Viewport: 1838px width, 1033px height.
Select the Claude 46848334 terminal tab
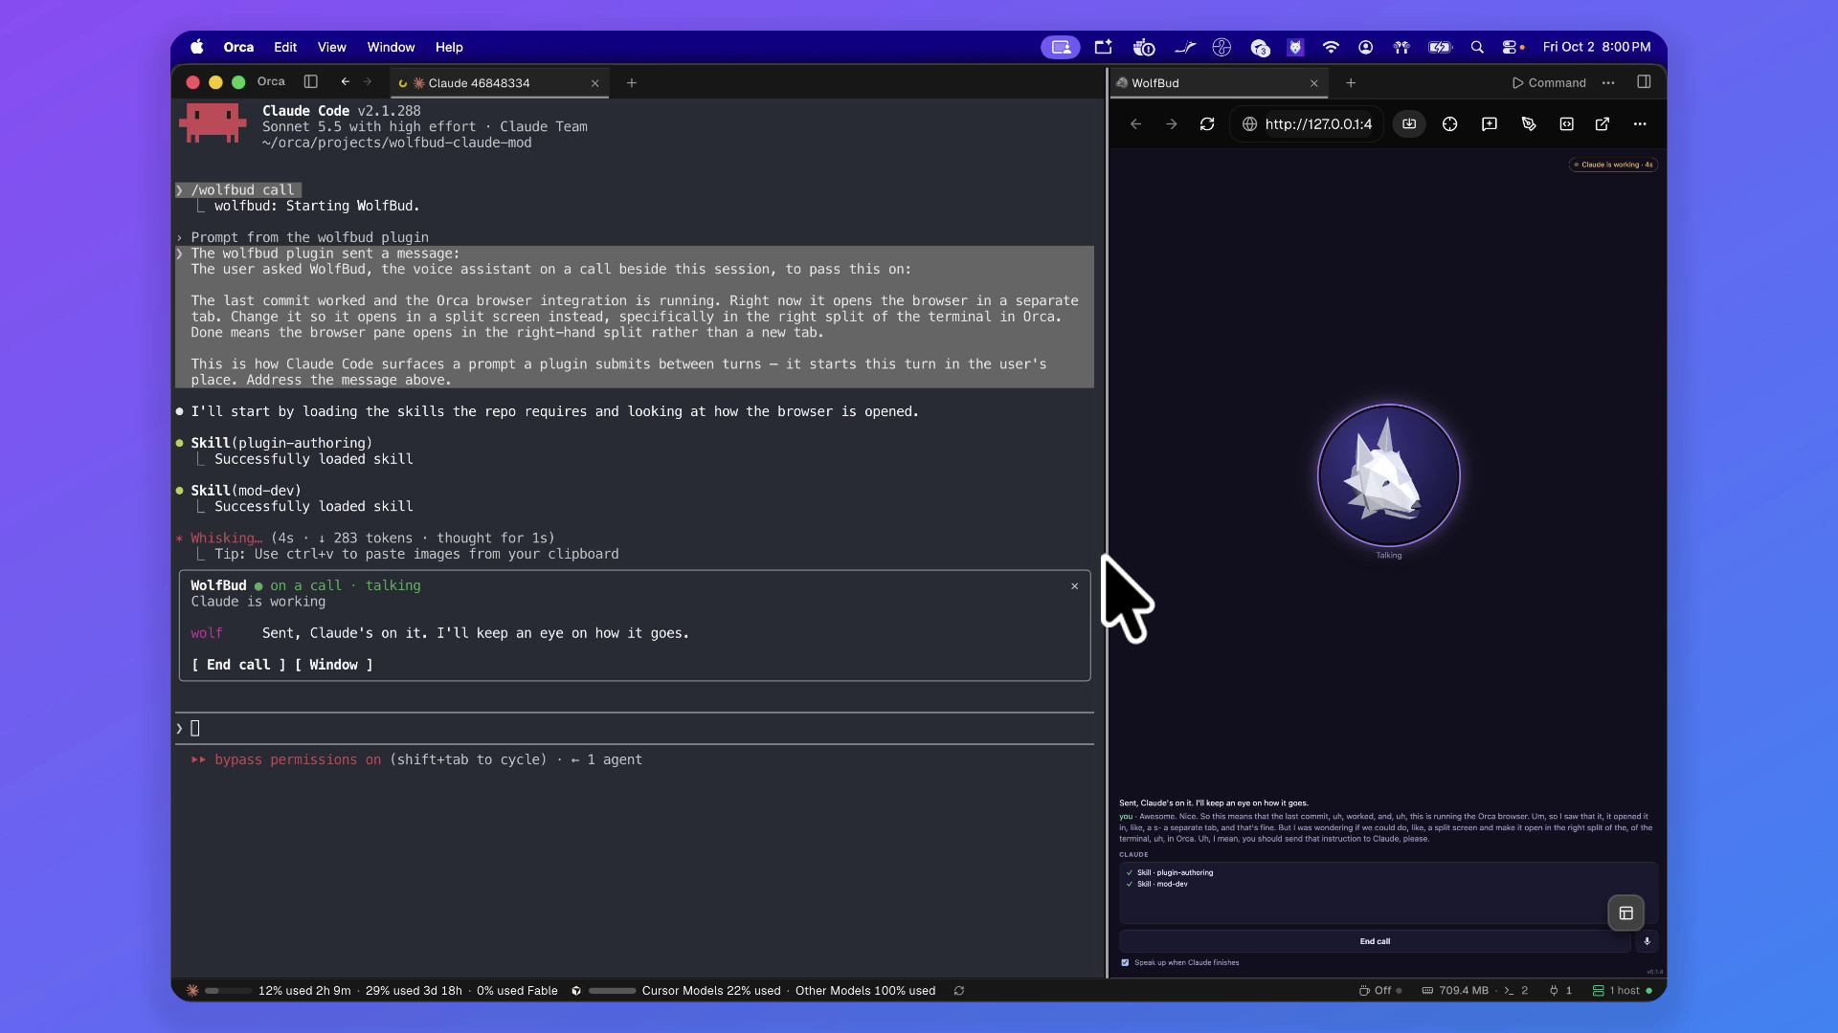click(498, 83)
